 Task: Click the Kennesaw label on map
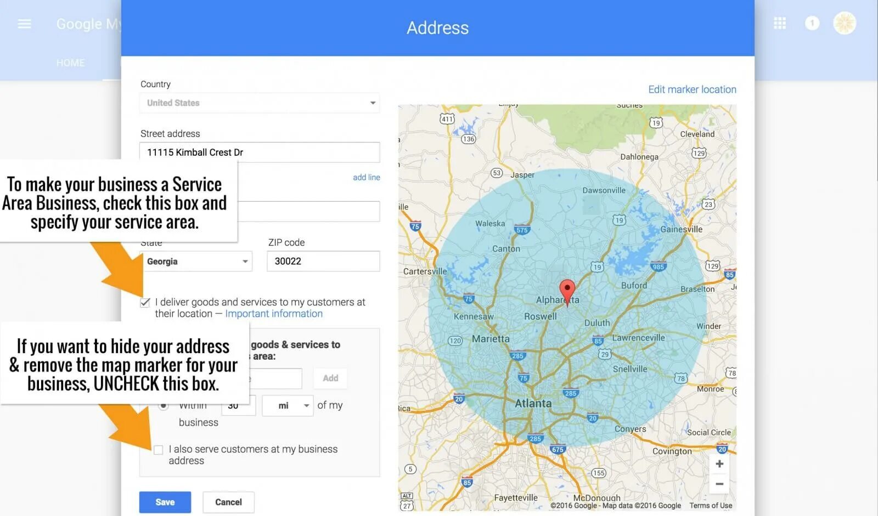point(474,316)
